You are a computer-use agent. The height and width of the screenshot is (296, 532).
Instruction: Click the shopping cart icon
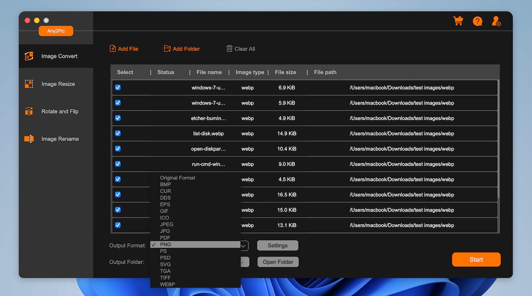tap(458, 21)
